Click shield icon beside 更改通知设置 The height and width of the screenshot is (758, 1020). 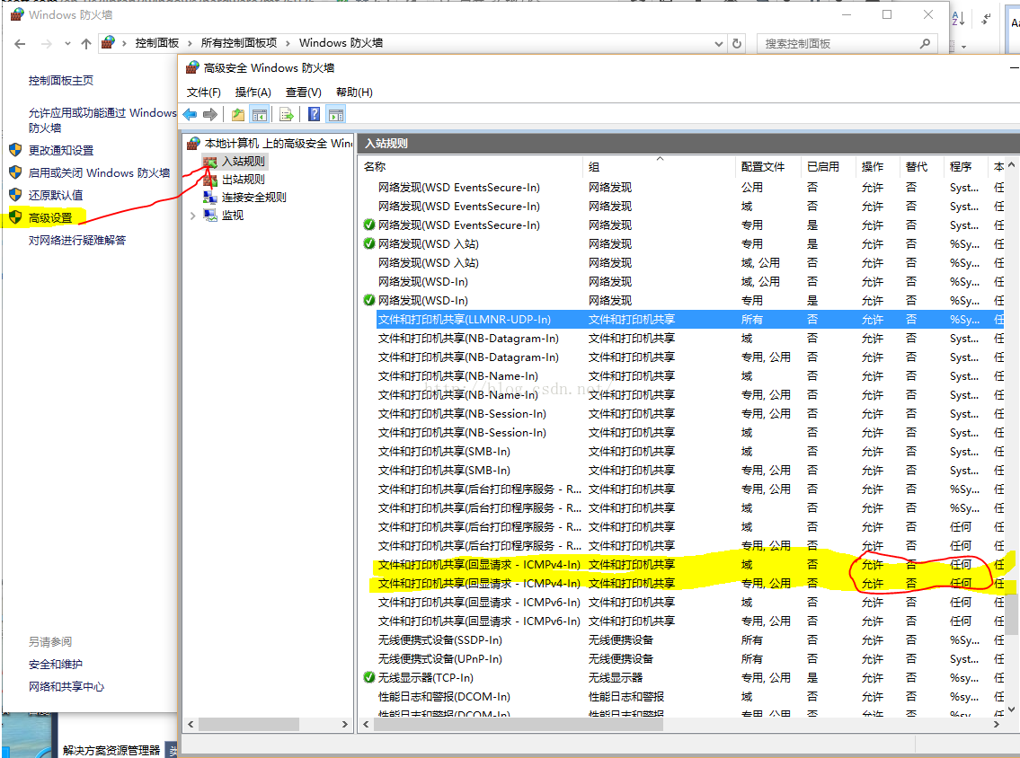15,150
